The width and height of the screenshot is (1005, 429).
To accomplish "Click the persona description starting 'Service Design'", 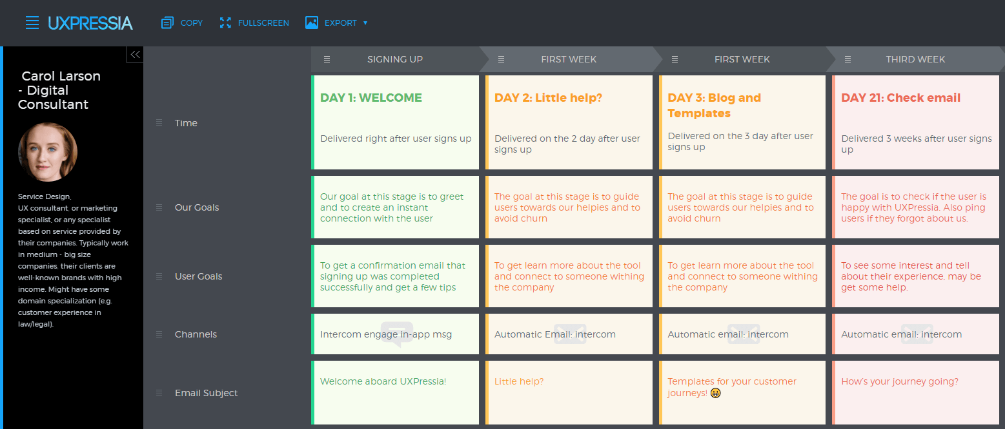I will (x=74, y=260).
